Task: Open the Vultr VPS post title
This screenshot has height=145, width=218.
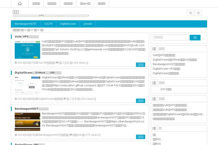Action: pyautogui.click(x=27, y=37)
